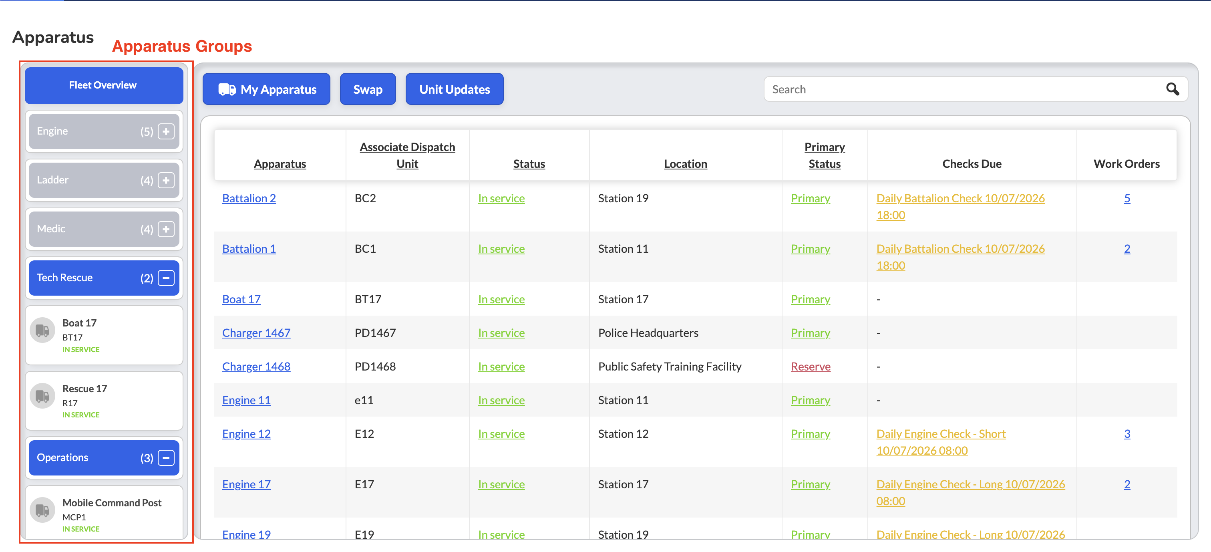
Task: Open the Charger 1467 link
Action: click(x=256, y=333)
